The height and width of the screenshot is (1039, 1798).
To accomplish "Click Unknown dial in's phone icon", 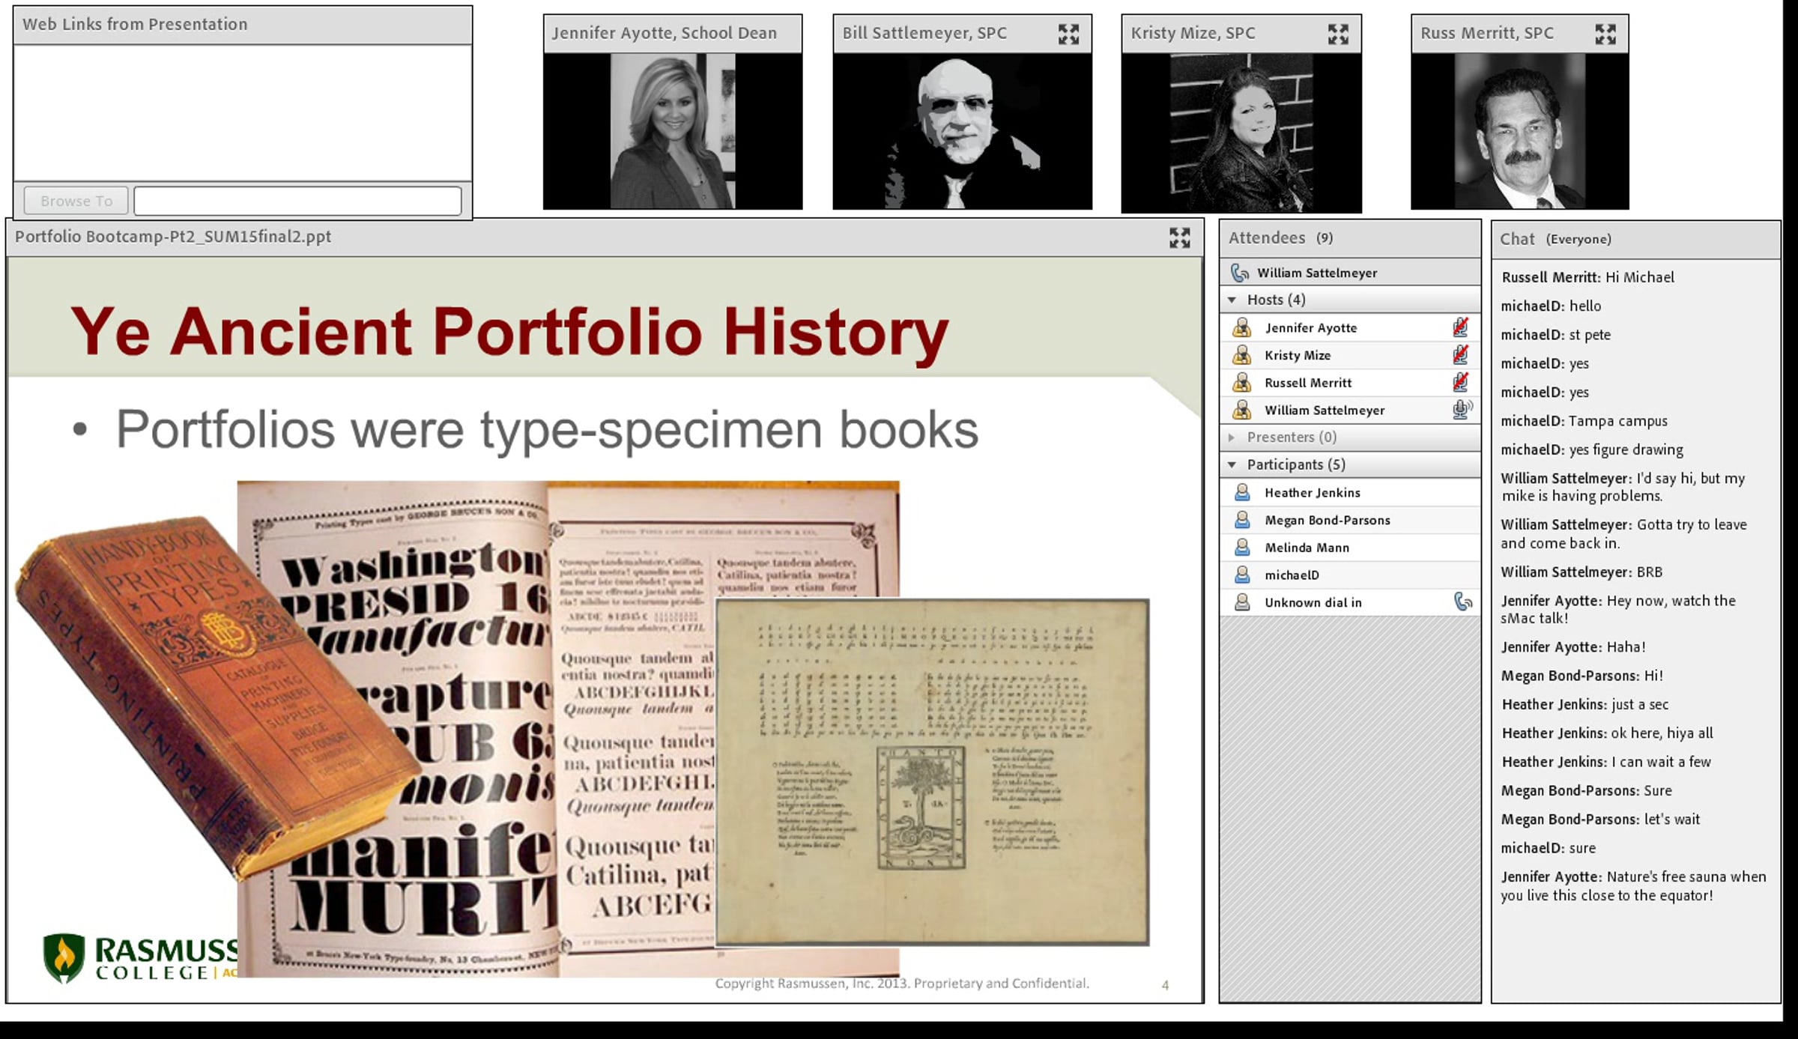I will click(x=1462, y=602).
